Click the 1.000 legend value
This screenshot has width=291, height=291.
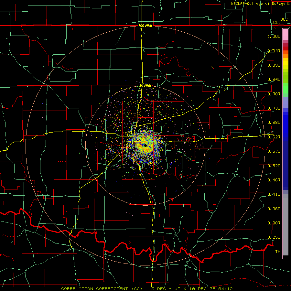274,36
